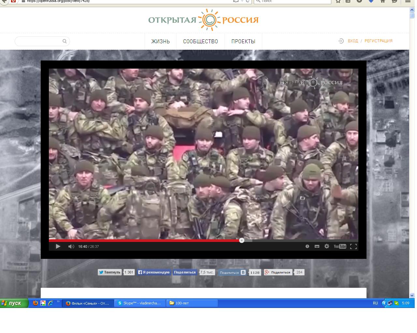The width and height of the screenshot is (417, 333).
Task: Click the ВХОД login link
Action: pos(353,41)
